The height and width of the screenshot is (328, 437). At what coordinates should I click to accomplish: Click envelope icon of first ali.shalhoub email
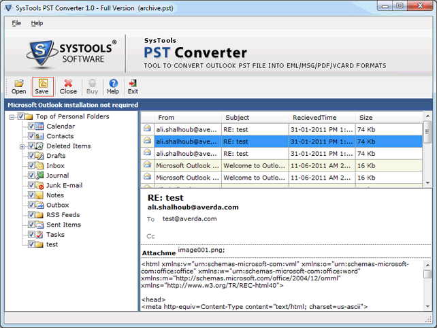148,128
